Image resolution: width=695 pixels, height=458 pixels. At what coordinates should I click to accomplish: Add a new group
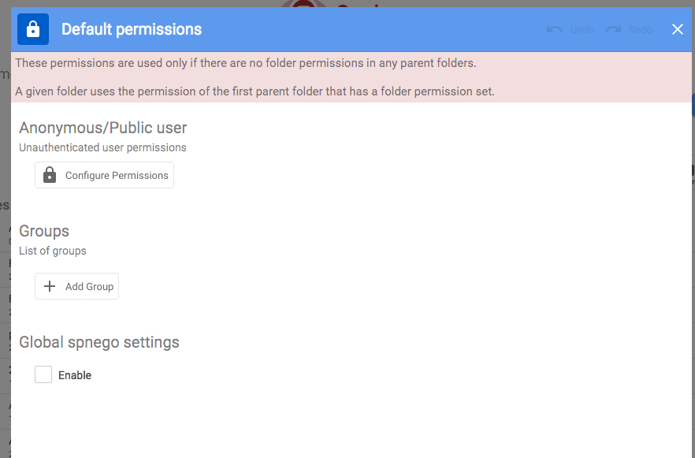(x=89, y=286)
